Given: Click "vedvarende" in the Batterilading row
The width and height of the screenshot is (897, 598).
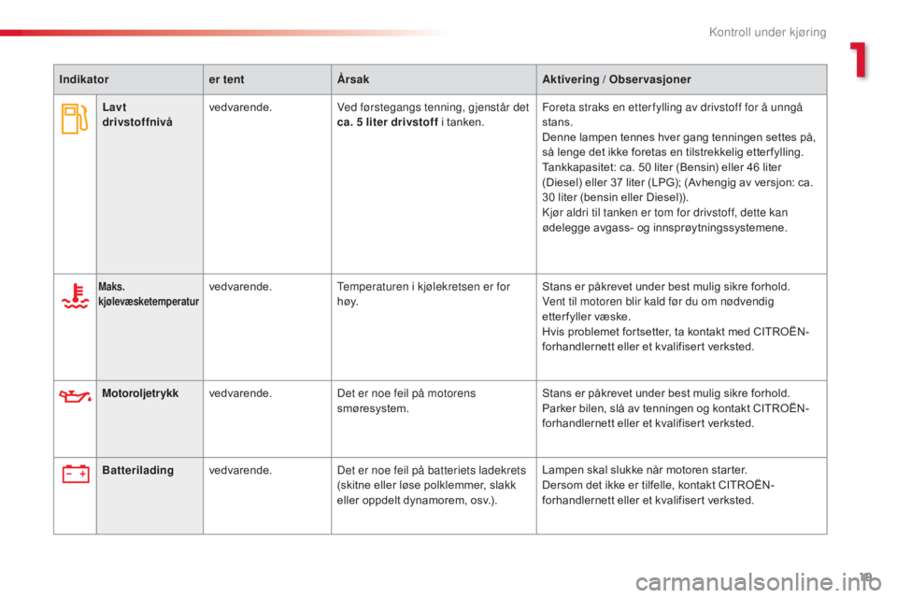Looking at the screenshot, I should 240,471.
